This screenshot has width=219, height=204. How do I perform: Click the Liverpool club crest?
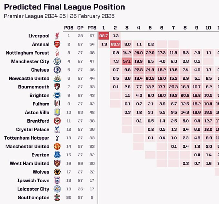[57, 36]
